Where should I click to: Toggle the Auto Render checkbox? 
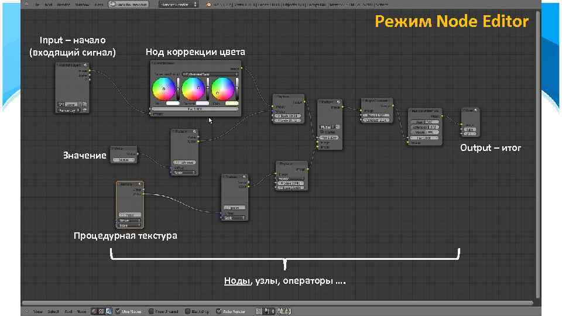pos(218,311)
